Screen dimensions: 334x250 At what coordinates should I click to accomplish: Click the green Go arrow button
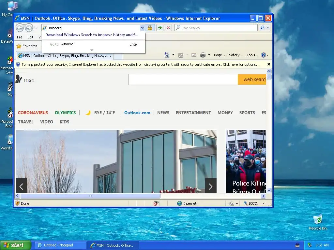click(x=160, y=28)
